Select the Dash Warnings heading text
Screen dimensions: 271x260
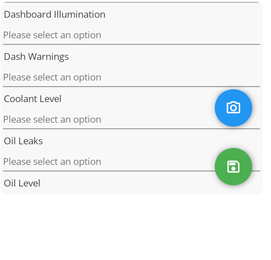tap(36, 56)
